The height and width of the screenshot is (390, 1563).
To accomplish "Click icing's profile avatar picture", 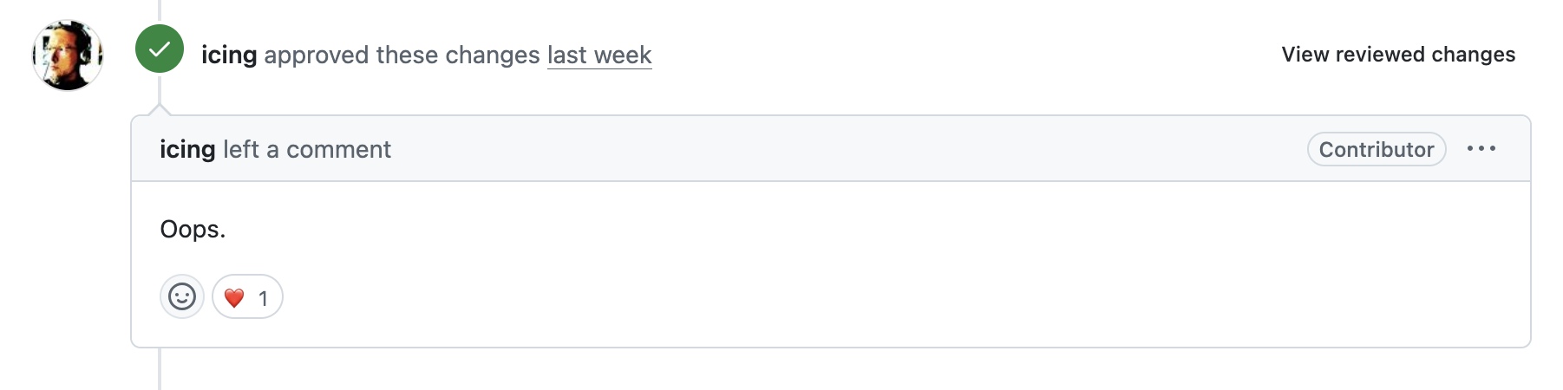I will (x=68, y=55).
